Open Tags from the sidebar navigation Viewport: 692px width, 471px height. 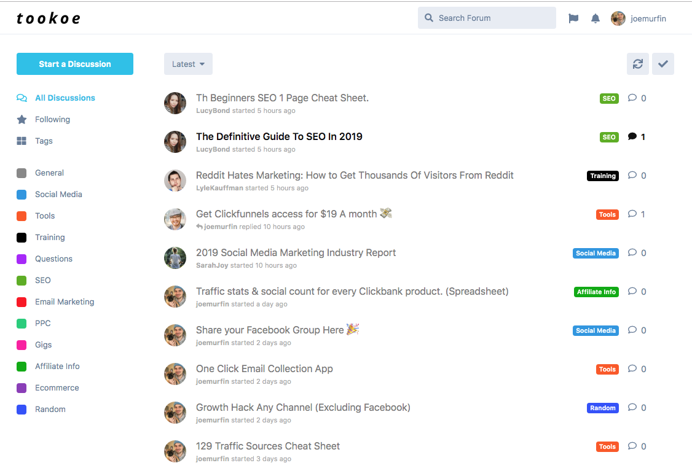coord(43,141)
